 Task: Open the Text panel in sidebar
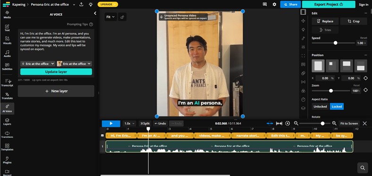[7, 28]
